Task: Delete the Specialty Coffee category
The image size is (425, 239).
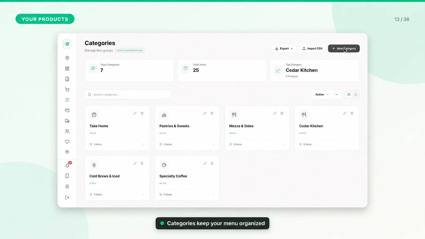Action: click(x=212, y=163)
